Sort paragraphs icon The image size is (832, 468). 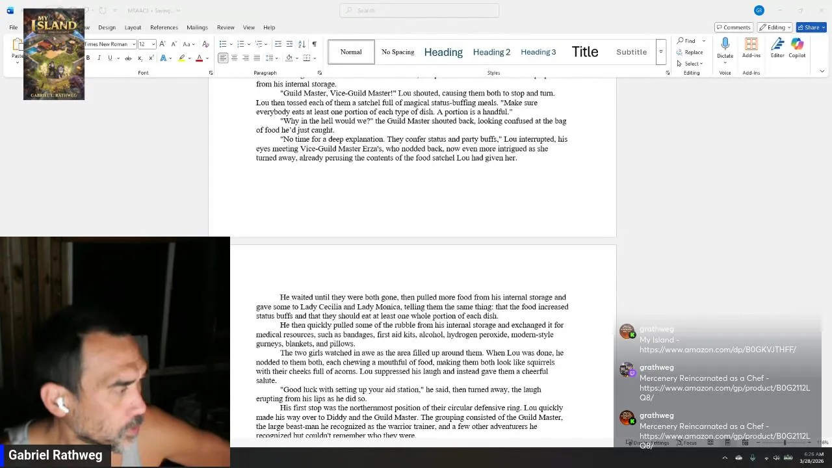(x=302, y=44)
